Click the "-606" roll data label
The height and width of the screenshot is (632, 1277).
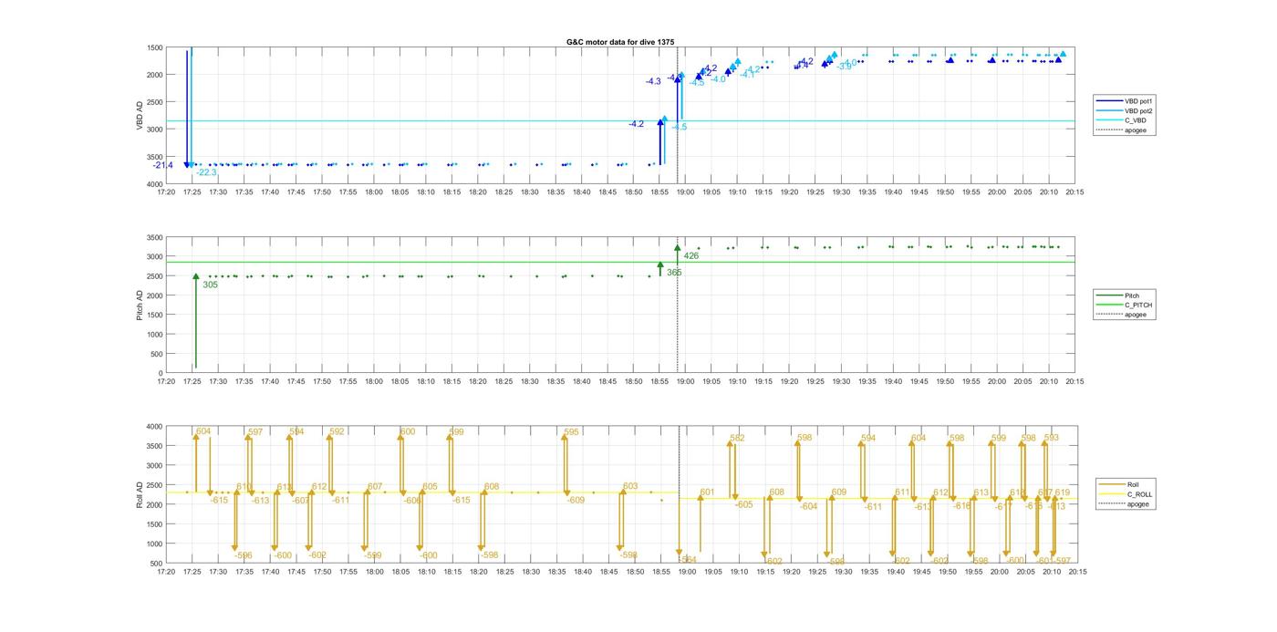tap(411, 501)
